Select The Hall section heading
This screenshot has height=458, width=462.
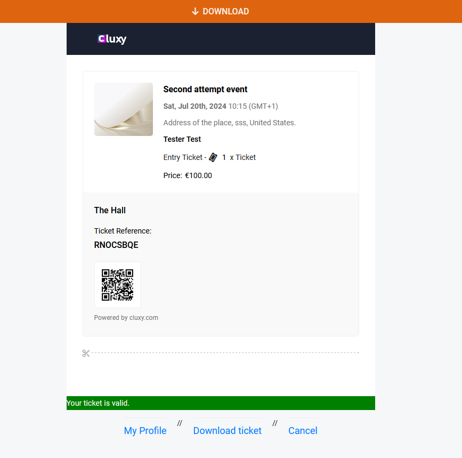(x=110, y=210)
